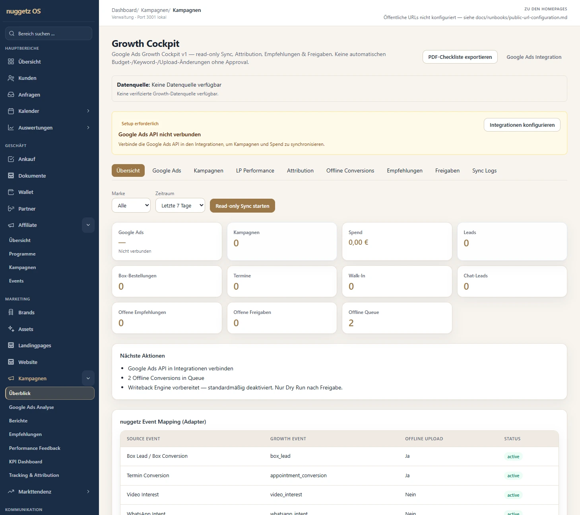
Task: Click the box_lead growth event cell
Action: [x=280, y=456]
